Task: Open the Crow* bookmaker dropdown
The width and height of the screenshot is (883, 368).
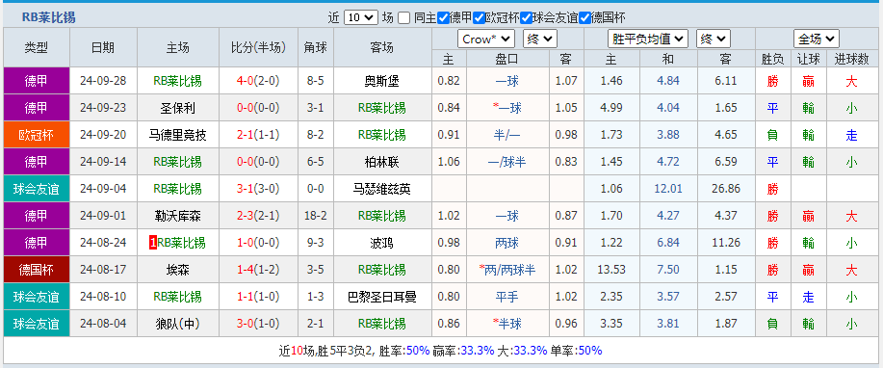Action: point(486,39)
